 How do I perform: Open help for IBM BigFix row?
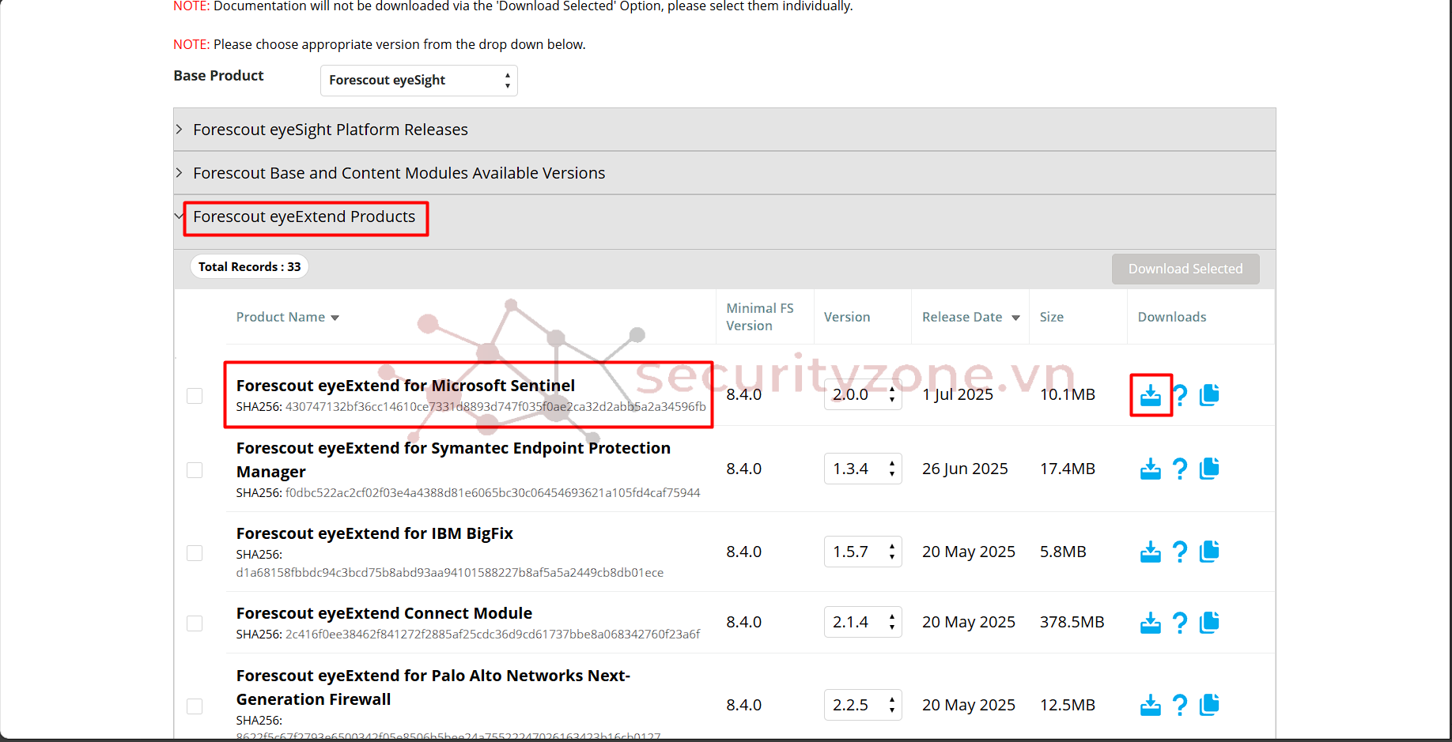[1180, 552]
